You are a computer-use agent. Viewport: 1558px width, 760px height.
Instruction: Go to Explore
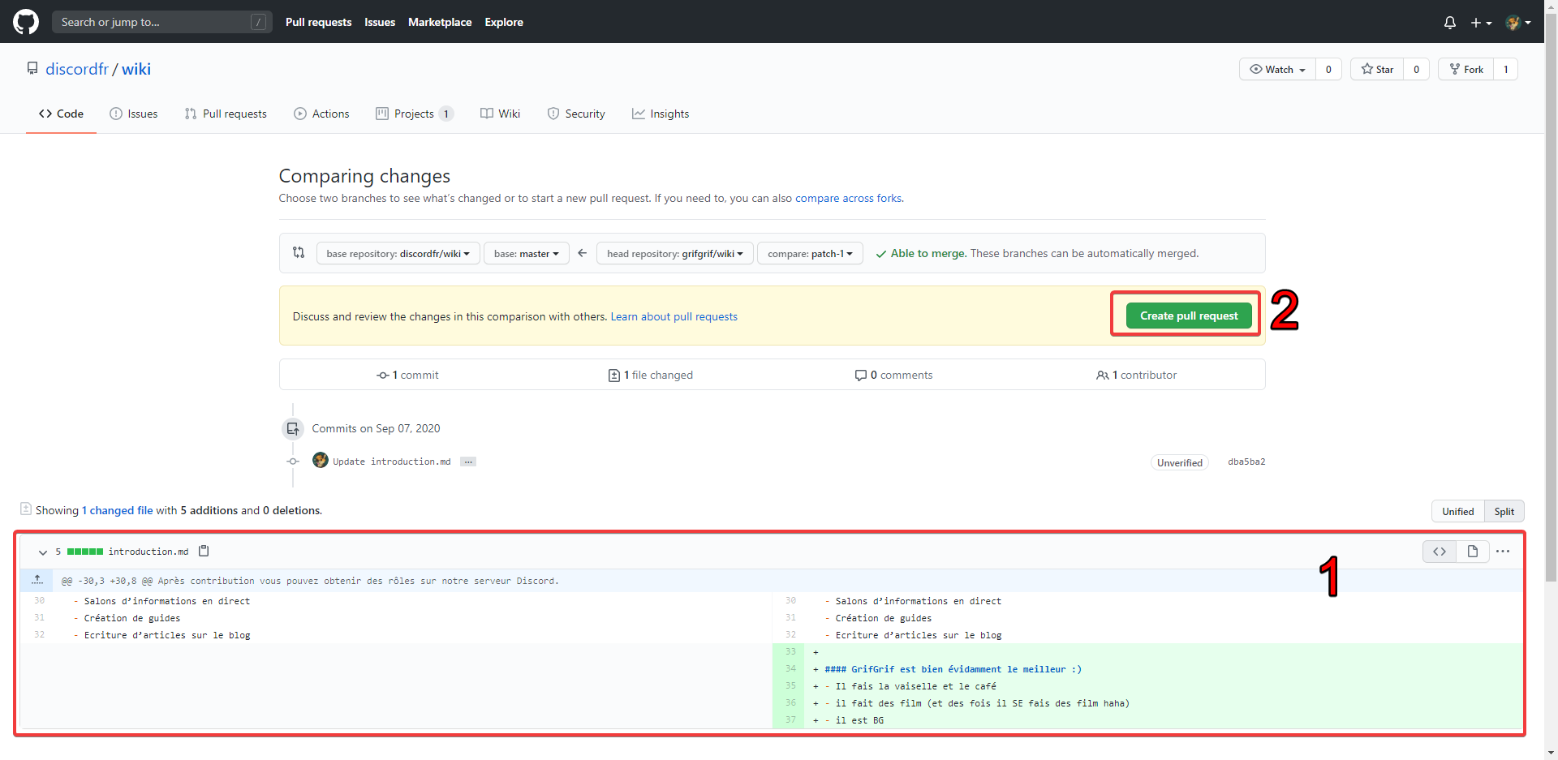coord(504,22)
